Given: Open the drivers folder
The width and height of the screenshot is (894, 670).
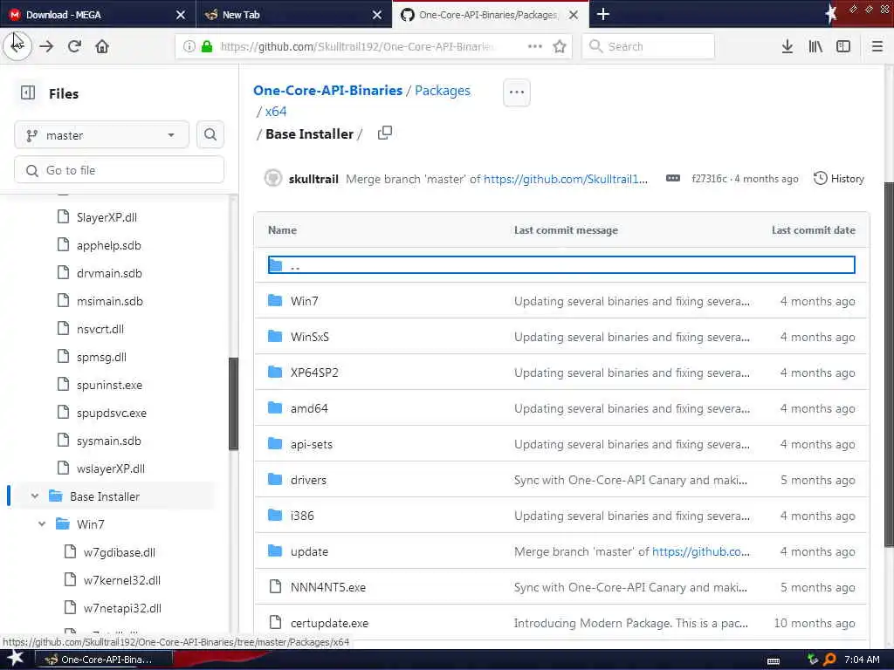Looking at the screenshot, I should coord(308,481).
